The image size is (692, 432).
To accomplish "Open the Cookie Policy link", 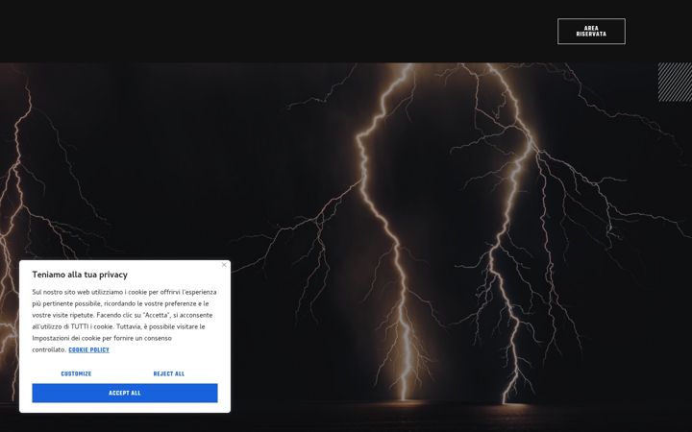I will 88,350.
